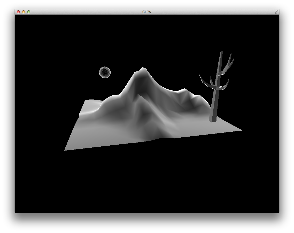Close the GLFW window with red button
The height and width of the screenshot is (233, 294).
18,12
